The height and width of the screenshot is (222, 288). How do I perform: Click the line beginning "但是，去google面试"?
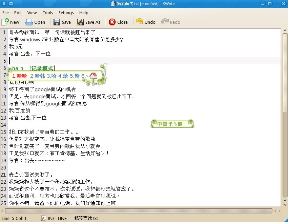[x=72, y=97]
